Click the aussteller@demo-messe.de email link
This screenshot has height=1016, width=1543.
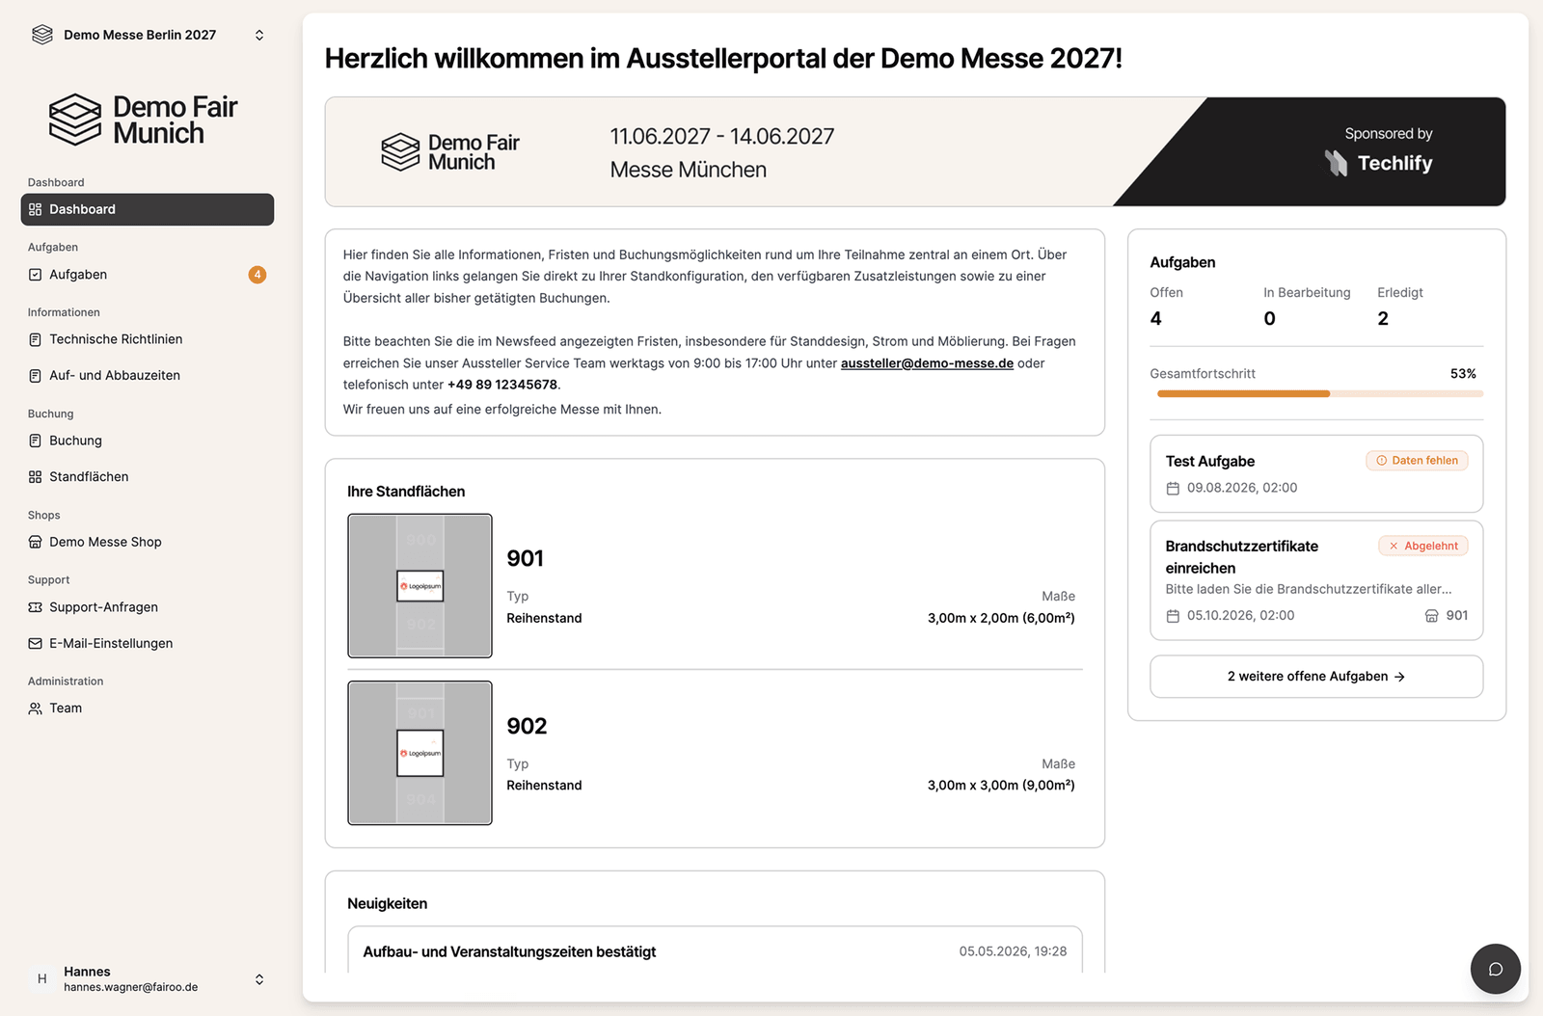click(927, 363)
